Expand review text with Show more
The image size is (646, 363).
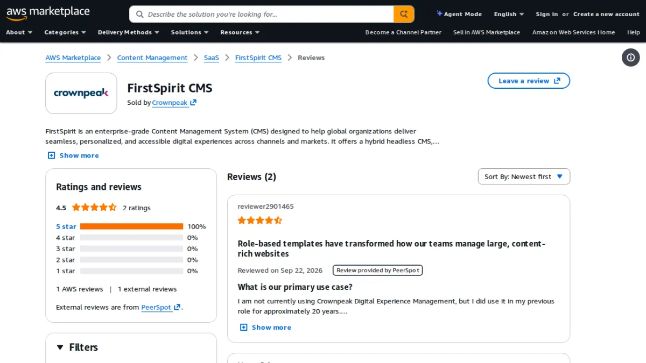pyautogui.click(x=265, y=327)
